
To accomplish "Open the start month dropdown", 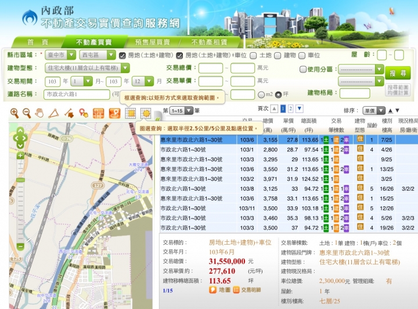I will 81,81.
